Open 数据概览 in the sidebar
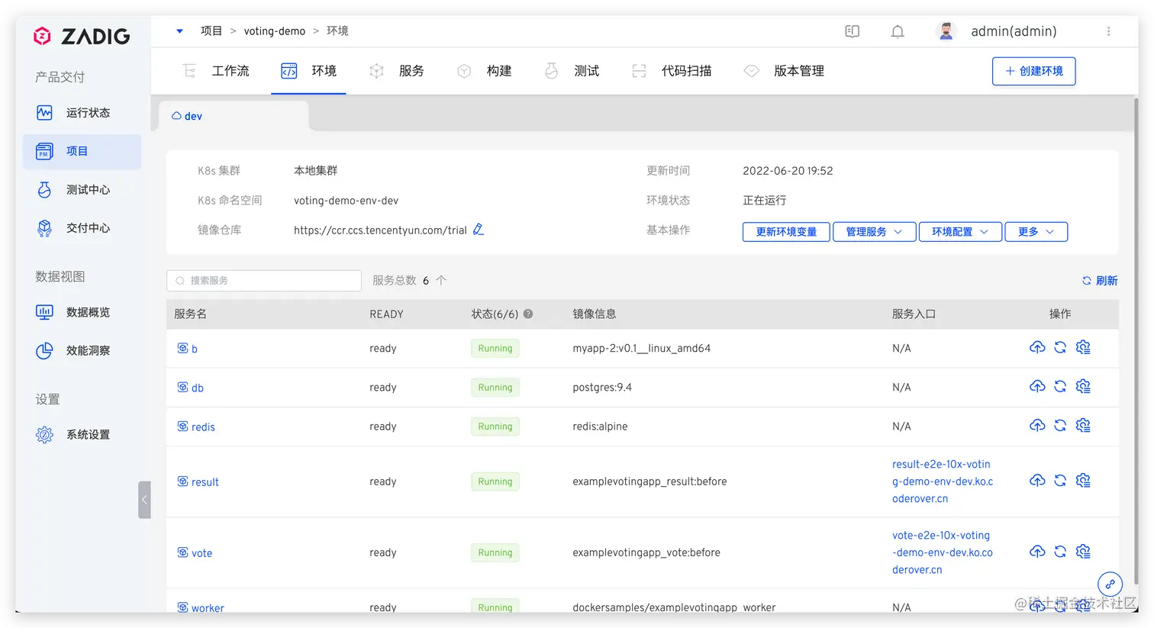 82,312
